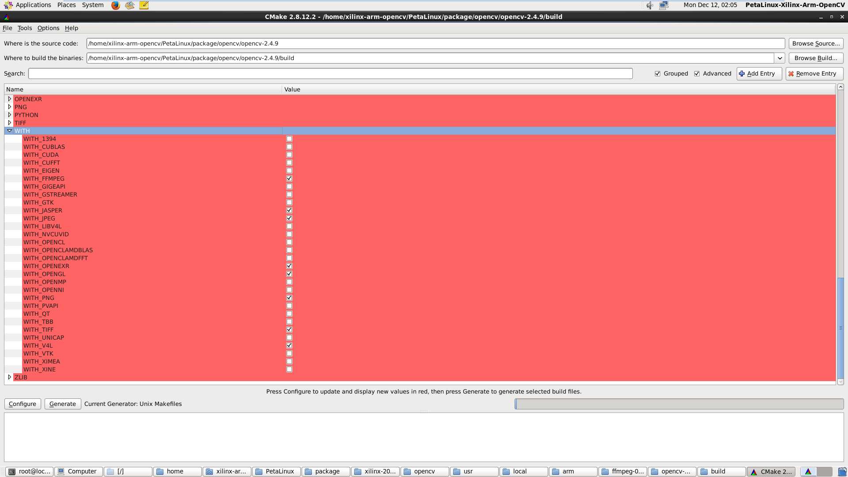Viewport: 848px width, 477px height.
Task: Switch to PetaLinux folder taskbar window
Action: tap(276, 472)
